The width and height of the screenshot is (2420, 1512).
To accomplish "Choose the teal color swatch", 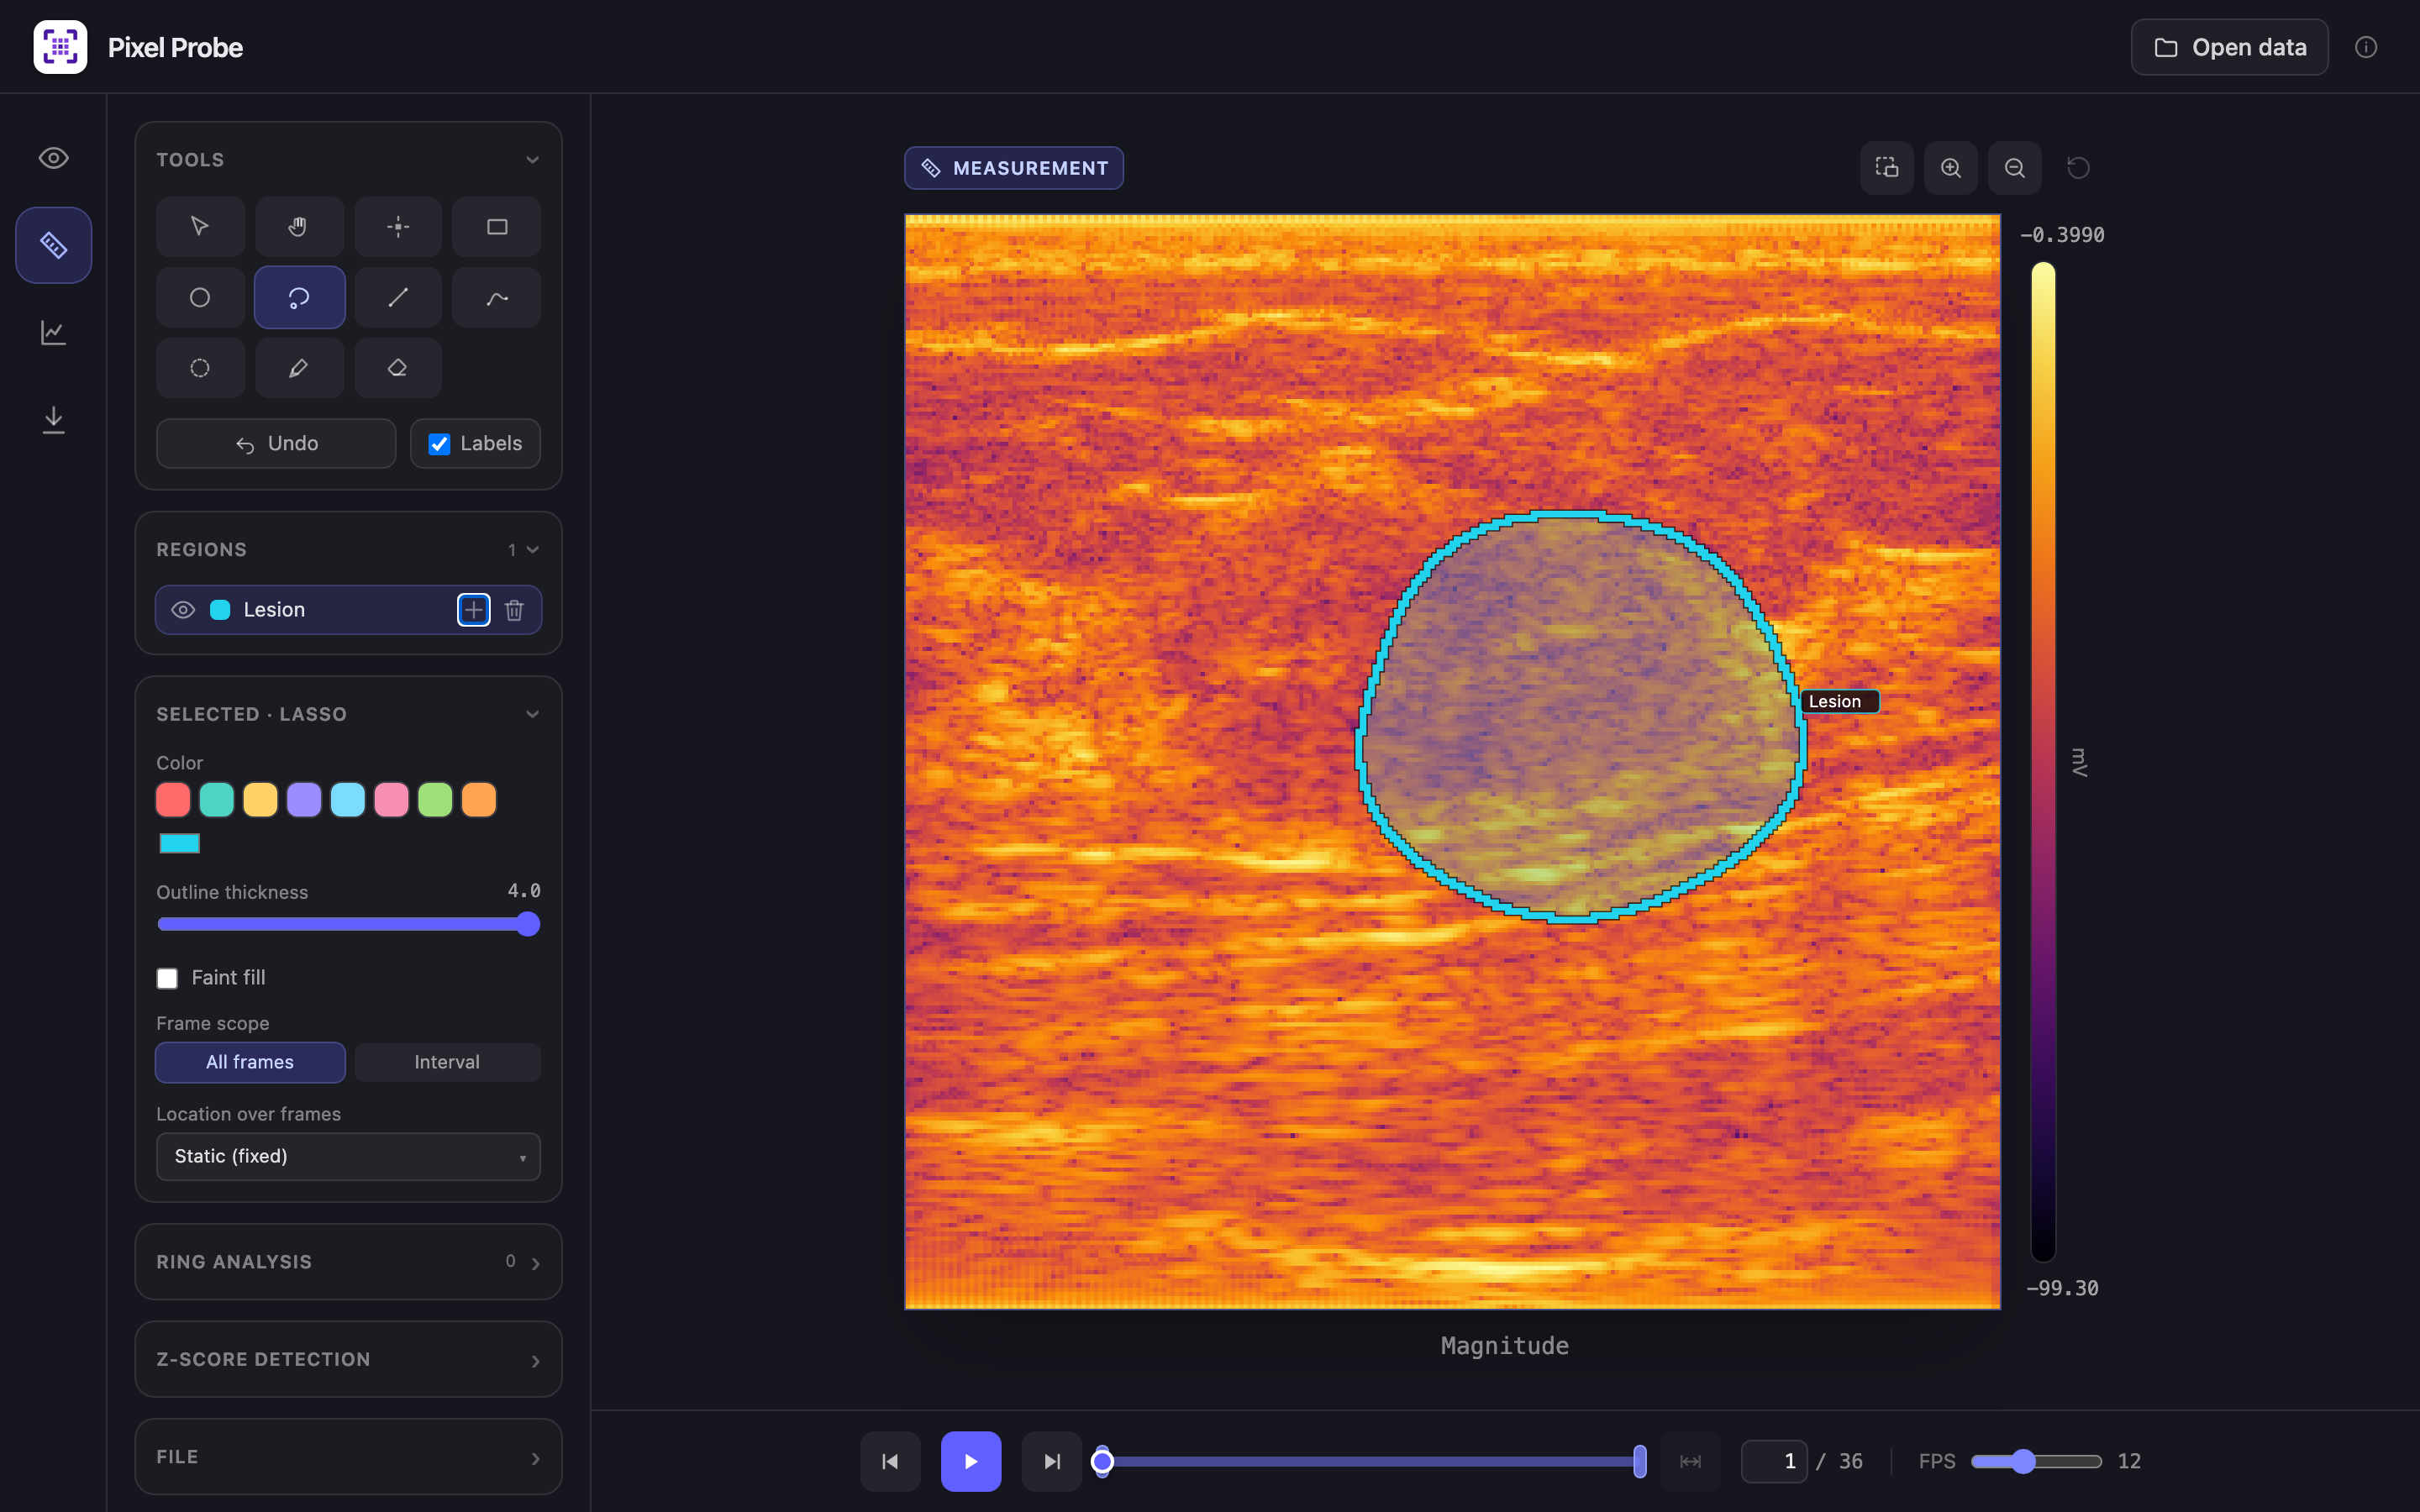I will [217, 800].
